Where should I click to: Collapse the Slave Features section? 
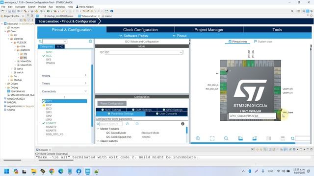pos(98,141)
